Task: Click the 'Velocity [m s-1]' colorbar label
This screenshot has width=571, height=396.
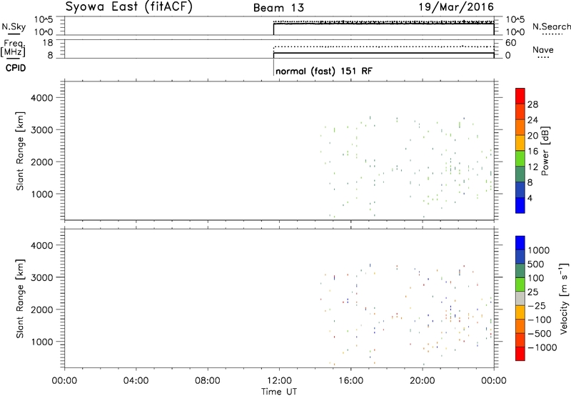Action: [564, 298]
